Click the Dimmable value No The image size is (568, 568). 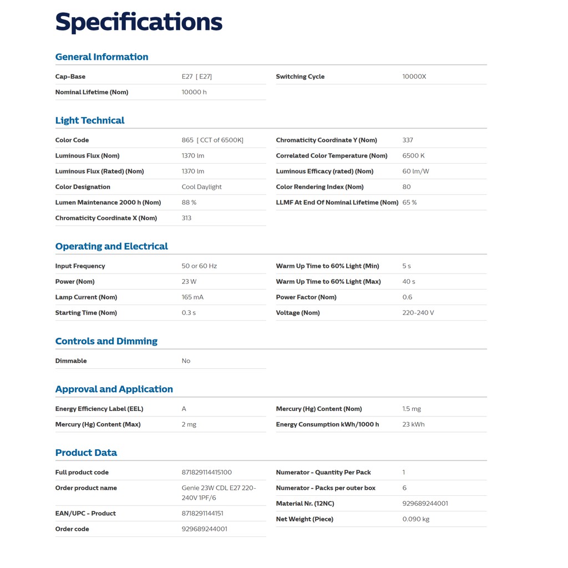(186, 361)
